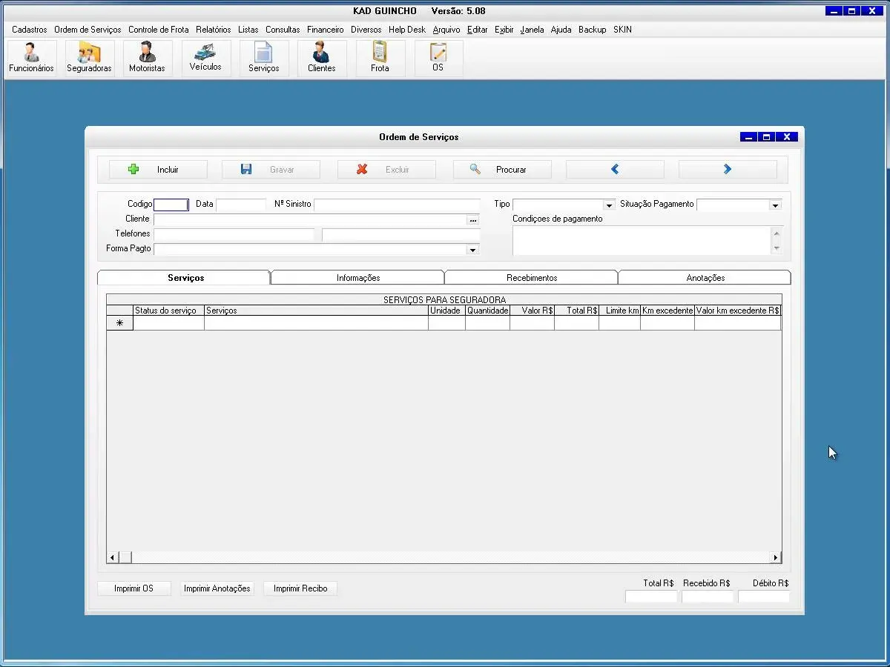Click the Motoristas toolbar icon

(x=147, y=58)
